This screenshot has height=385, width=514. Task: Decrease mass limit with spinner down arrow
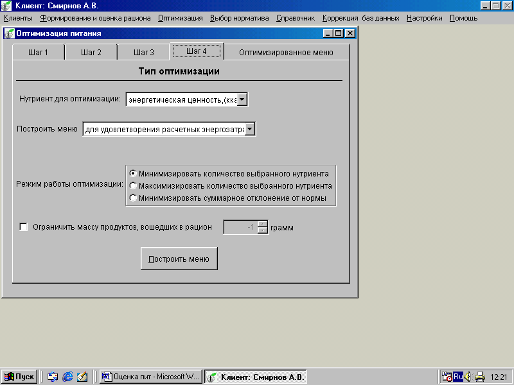tap(263, 230)
